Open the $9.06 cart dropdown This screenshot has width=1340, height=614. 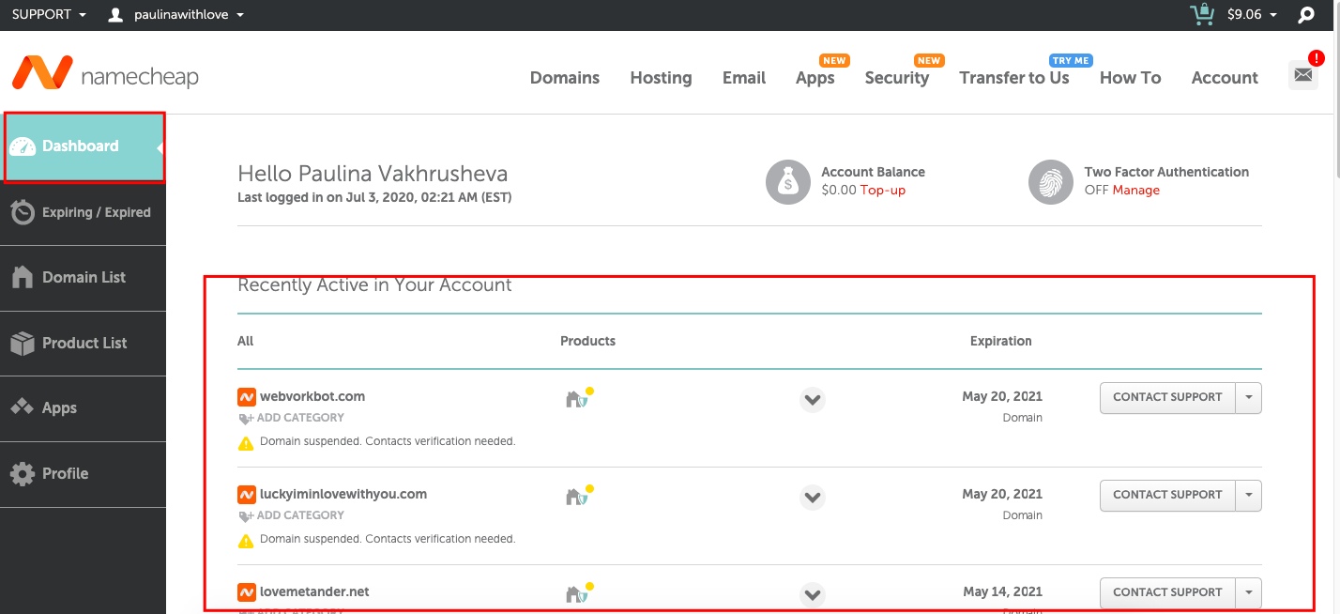[x=1253, y=15]
